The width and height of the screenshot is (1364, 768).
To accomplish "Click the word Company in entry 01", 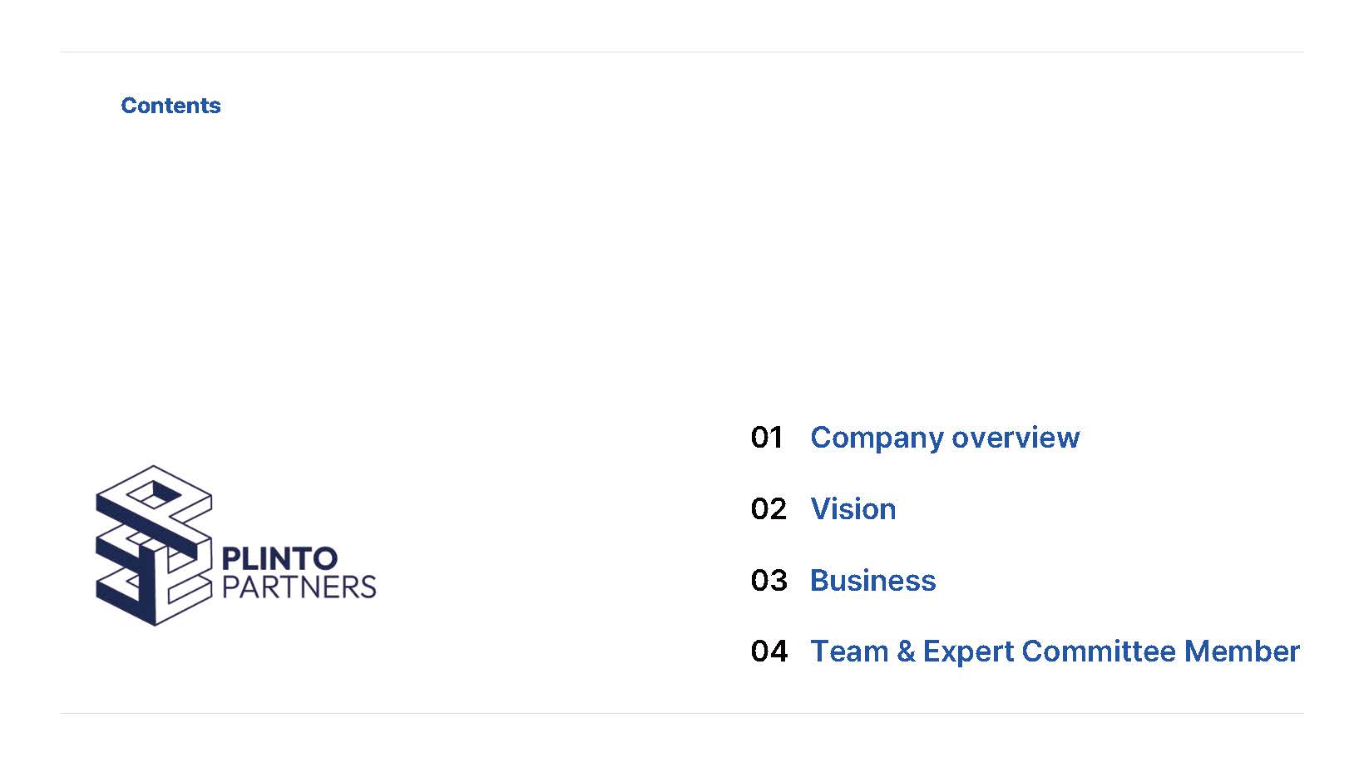I will tap(877, 439).
